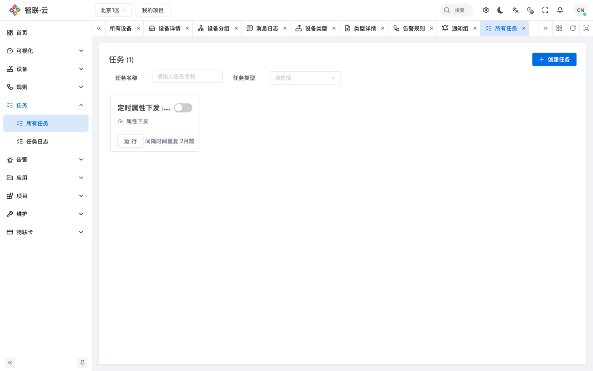Switch to dark mode with moon icon
This screenshot has height=371, width=593.
pyautogui.click(x=500, y=10)
